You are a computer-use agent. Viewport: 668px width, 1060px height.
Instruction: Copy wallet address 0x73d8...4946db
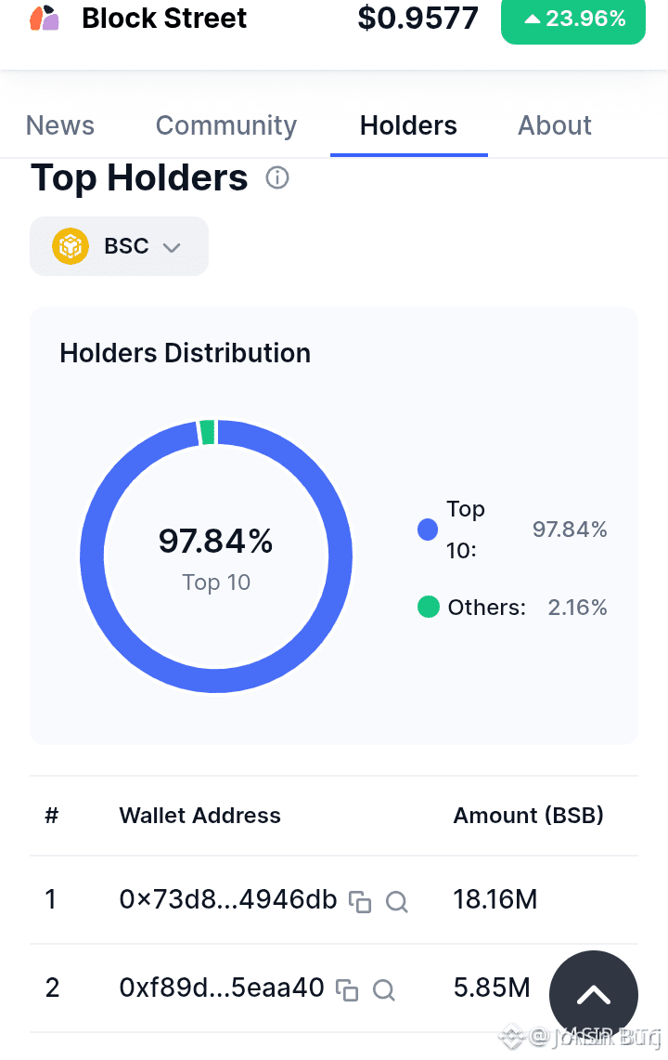tap(360, 902)
